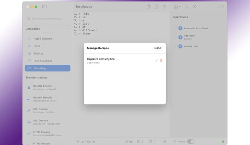Click the bookmark icon in toolbar
The width and height of the screenshot is (250, 145).
coord(187,7)
